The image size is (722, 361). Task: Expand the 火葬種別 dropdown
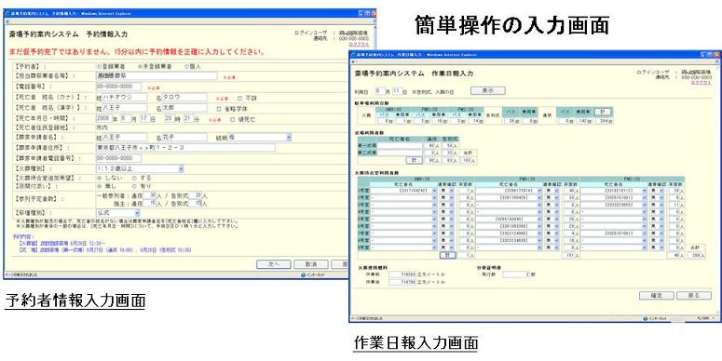pyautogui.click(x=140, y=168)
